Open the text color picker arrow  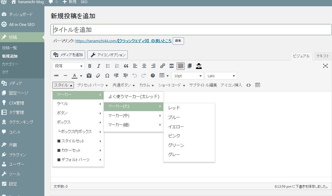click(x=81, y=76)
